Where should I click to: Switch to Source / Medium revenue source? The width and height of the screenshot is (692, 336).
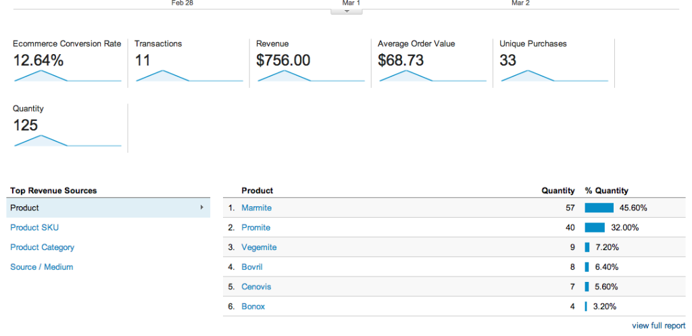click(41, 266)
